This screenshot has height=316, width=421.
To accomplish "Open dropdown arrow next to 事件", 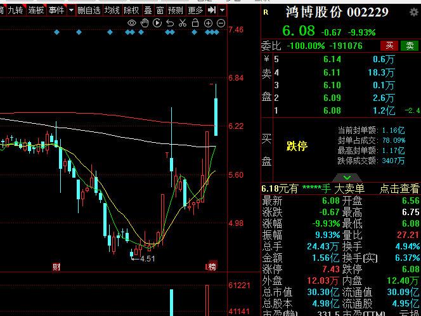I will [x=71, y=11].
